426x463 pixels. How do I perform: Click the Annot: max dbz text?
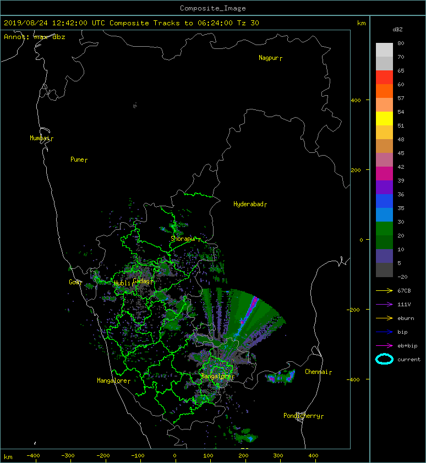[35, 37]
